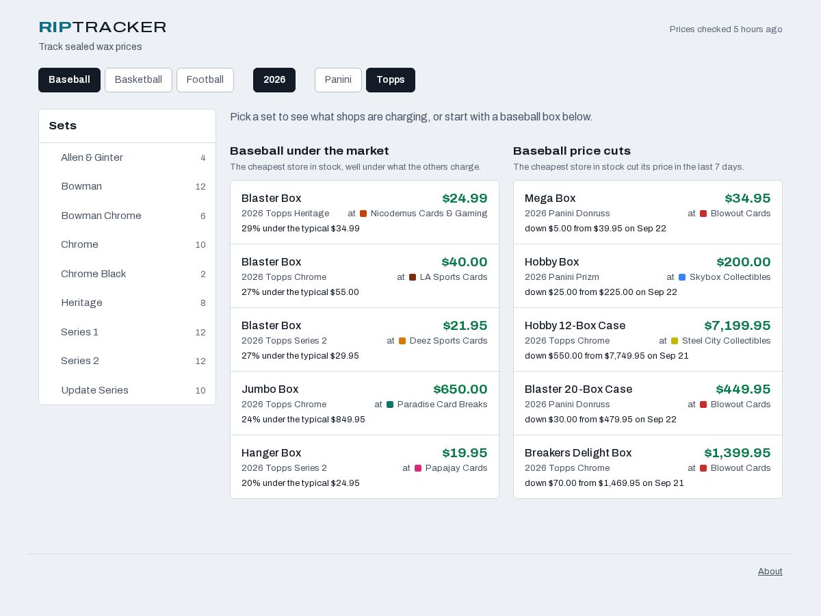Click the Paradise Card Breaks color swatch
821x616 pixels.
pos(390,405)
